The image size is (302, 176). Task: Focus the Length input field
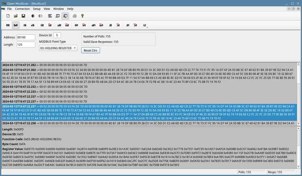click(x=26, y=45)
